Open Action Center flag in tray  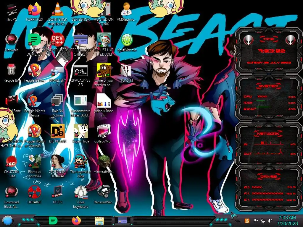click(256, 220)
